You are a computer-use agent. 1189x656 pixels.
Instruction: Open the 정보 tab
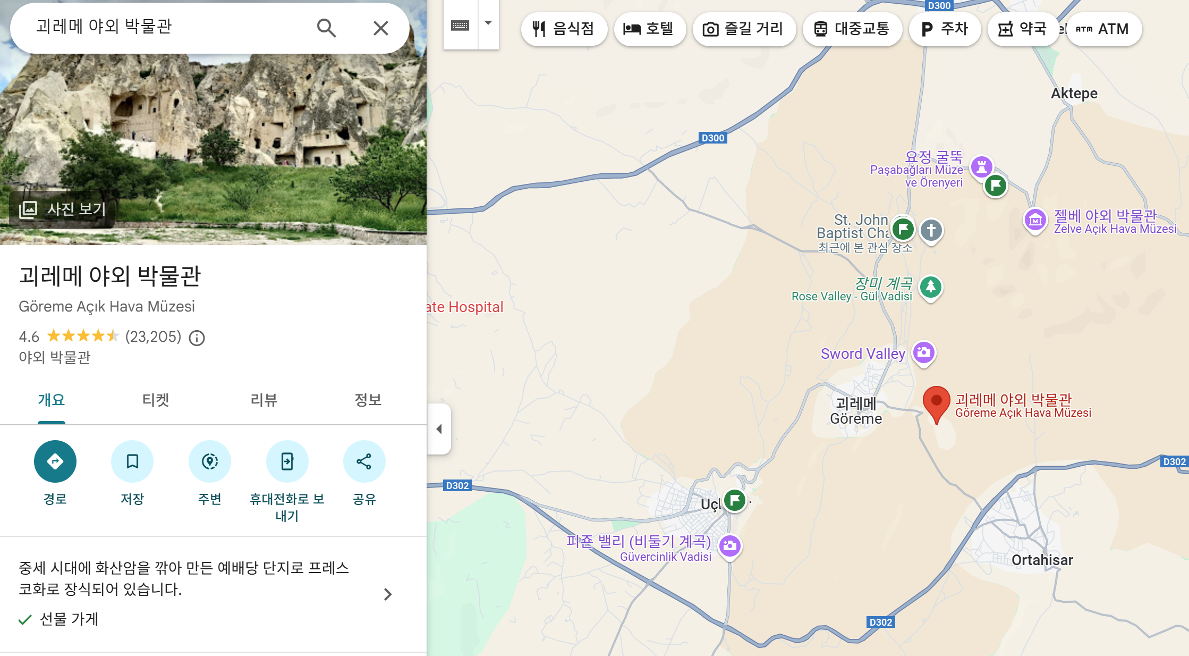click(368, 400)
